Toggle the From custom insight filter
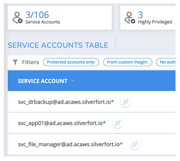The image size is (180, 161). coord(127,62)
